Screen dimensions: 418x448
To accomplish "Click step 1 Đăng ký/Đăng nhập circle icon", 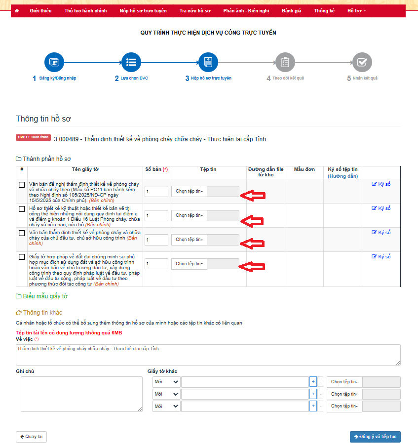I will [54, 62].
